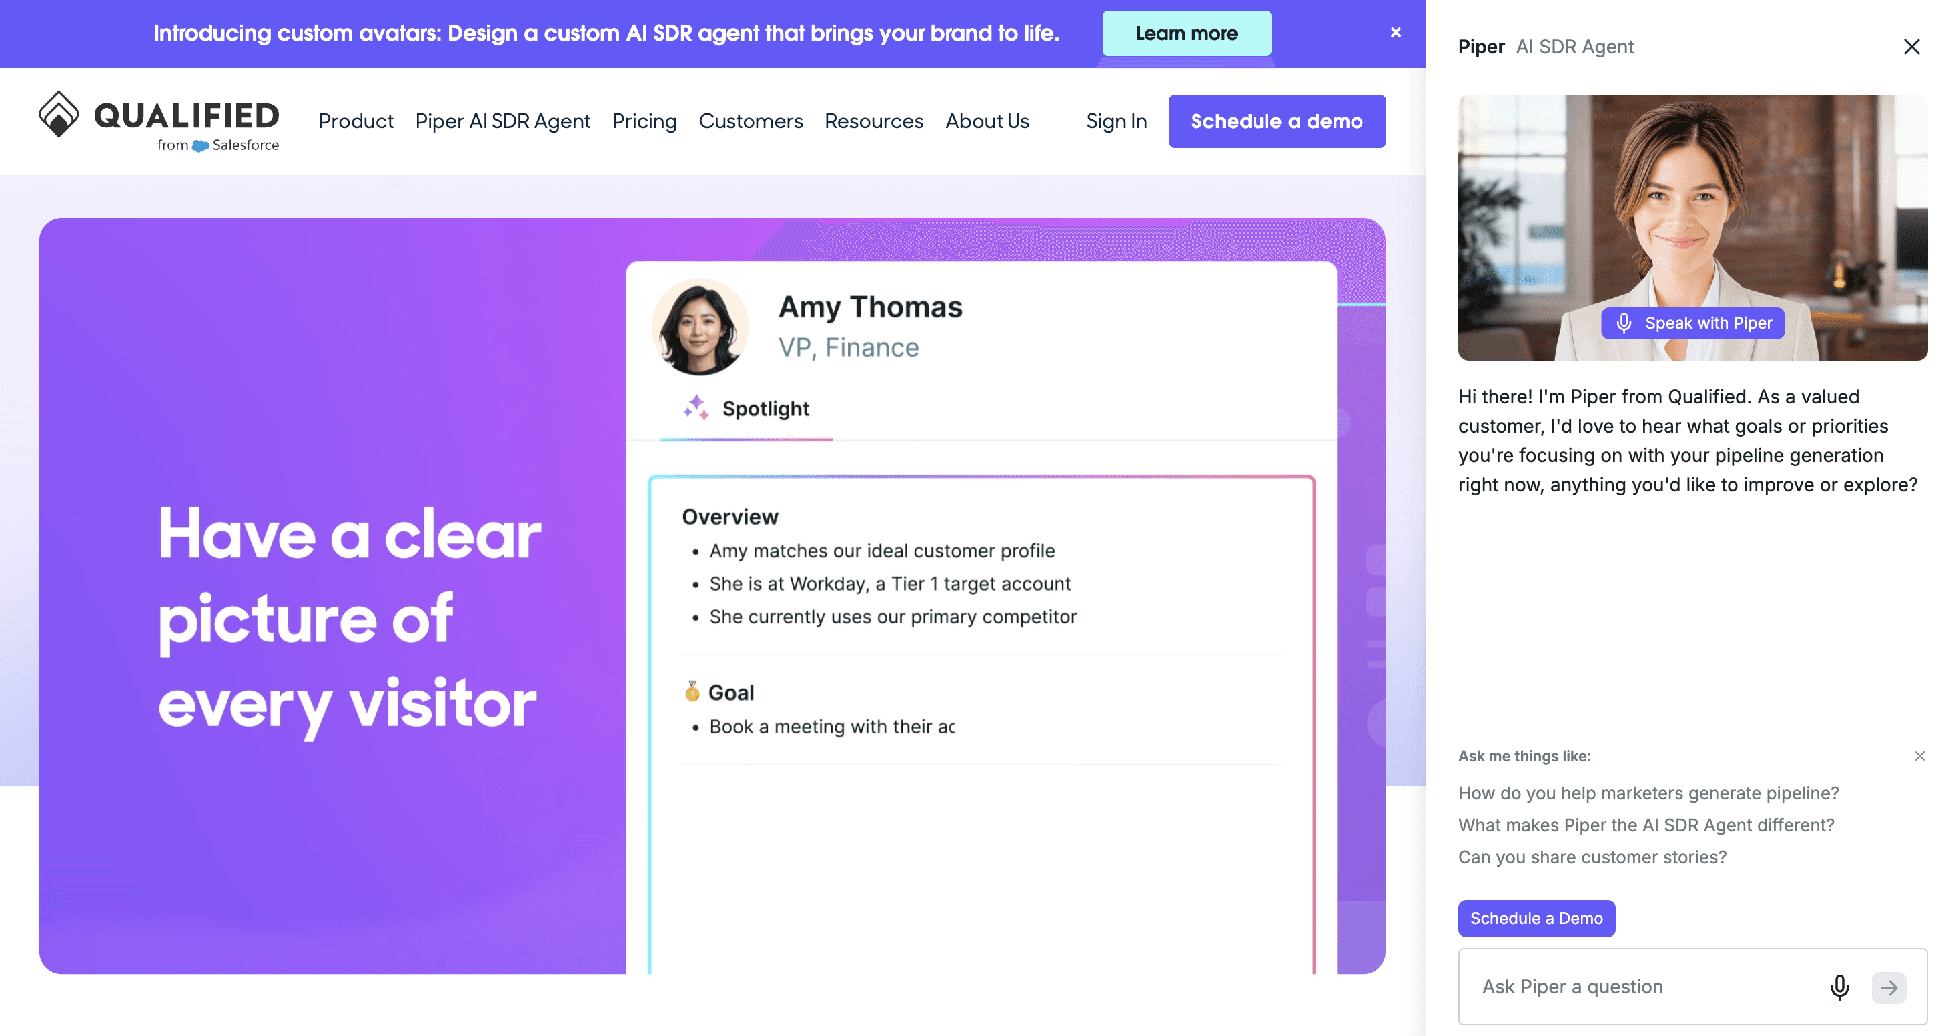The width and height of the screenshot is (1960, 1036).
Task: Click the 'Ask me things like:' label
Action: [x=1524, y=756]
